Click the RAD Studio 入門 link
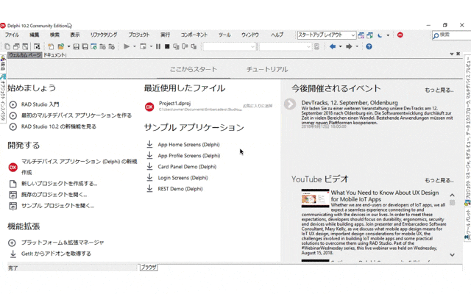This screenshot has height=294, width=471. pos(40,104)
